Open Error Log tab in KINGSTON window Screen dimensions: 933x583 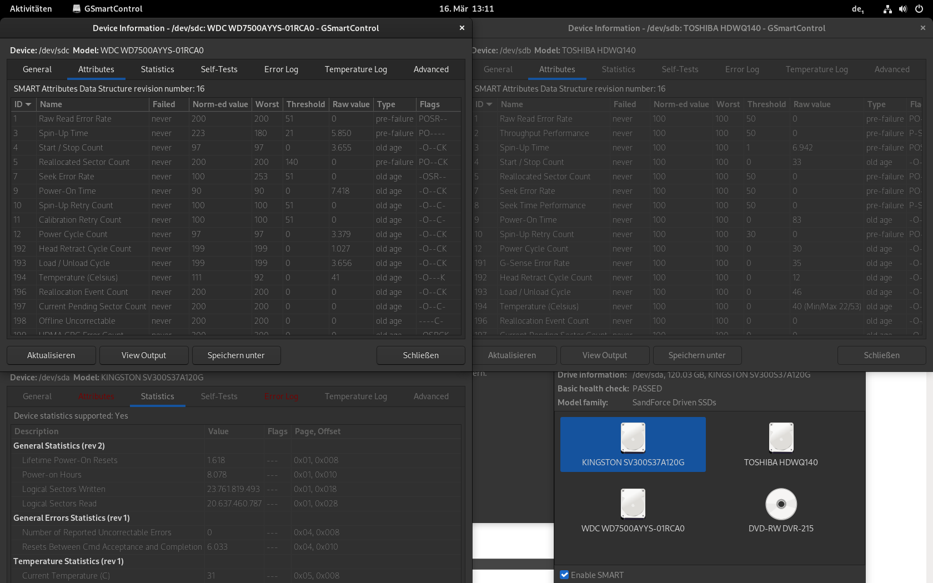tap(281, 396)
